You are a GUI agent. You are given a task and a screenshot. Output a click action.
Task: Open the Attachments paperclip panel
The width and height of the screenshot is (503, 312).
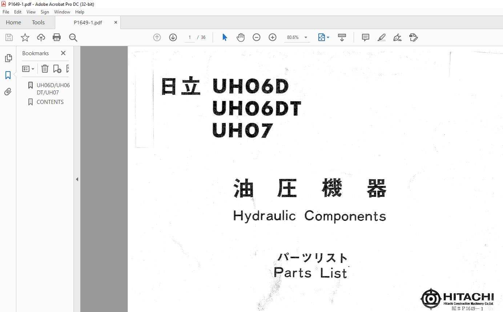click(x=8, y=92)
